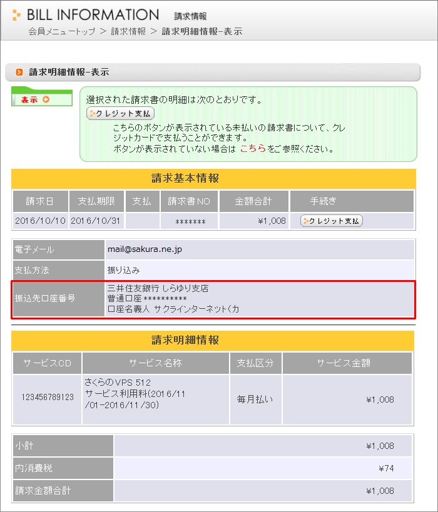This screenshot has height=512, width=438.
Task: Click the 毎月払い payment type cell
Action: [x=255, y=399]
